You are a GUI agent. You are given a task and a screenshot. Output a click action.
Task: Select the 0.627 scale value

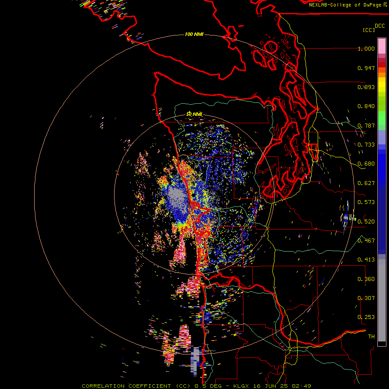(x=366, y=183)
